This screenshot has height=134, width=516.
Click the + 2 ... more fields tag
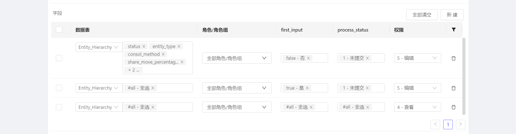134,70
